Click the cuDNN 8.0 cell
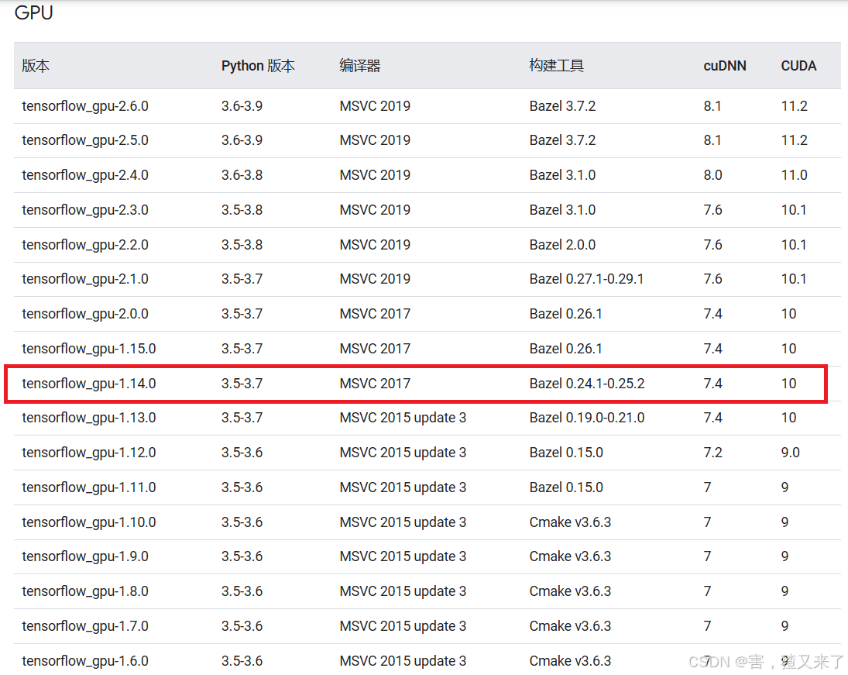Viewport: 848px width, 675px height. pyautogui.click(x=712, y=175)
